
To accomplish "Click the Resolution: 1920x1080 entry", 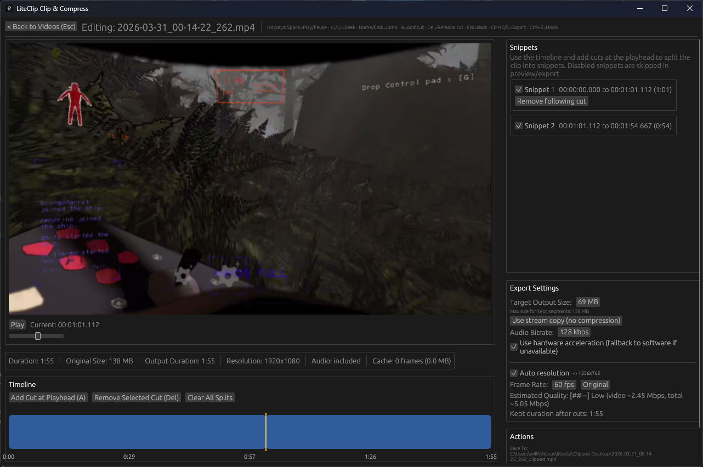I will click(x=264, y=361).
